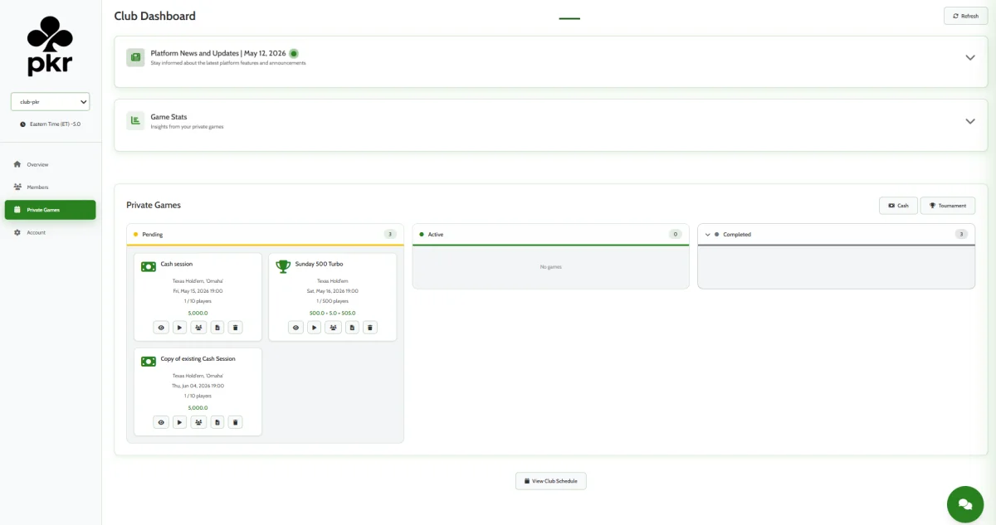The image size is (996, 525).
Task: Click the 500.0 + 5.0 = 505.0 buy-in text
Action: [333, 313]
